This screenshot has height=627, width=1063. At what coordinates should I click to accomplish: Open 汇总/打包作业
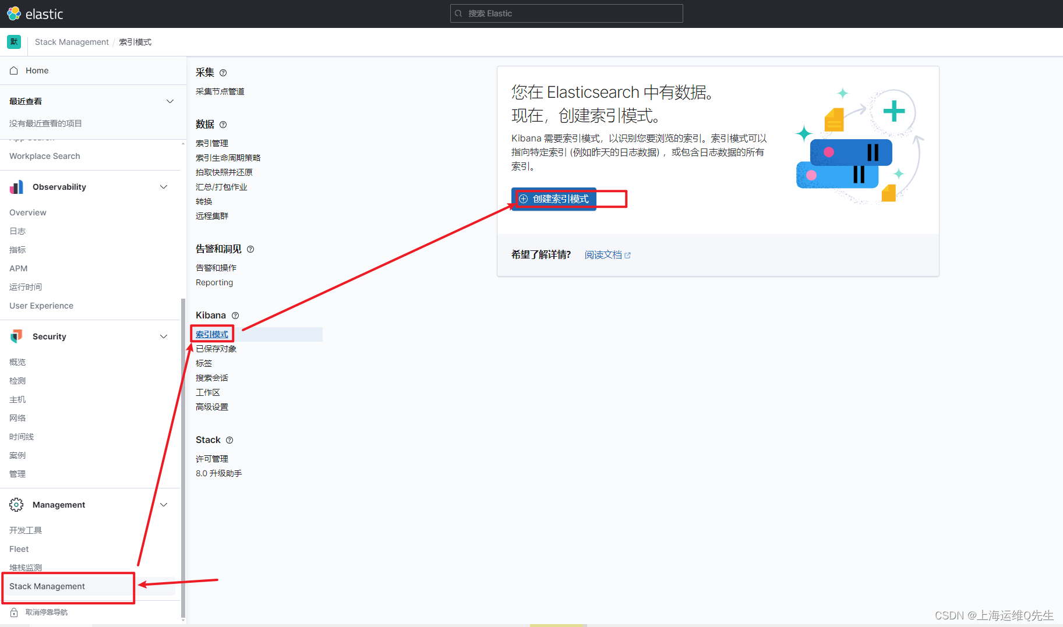(221, 187)
